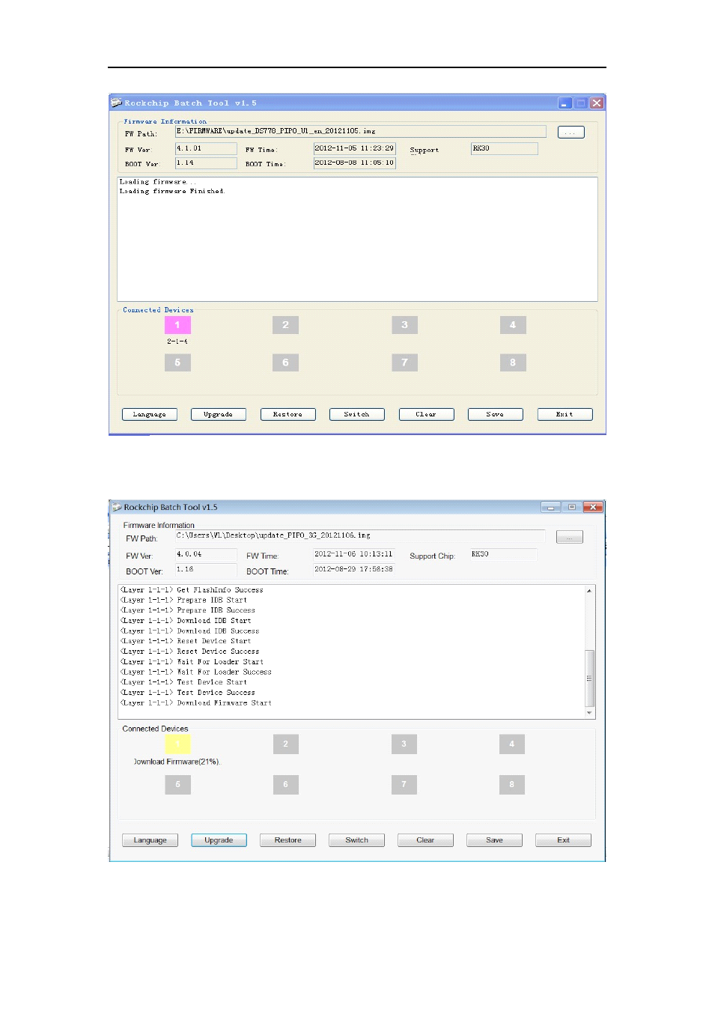The height and width of the screenshot is (1011, 715).
Task: Select device slot 5 in the lower window
Action: pyautogui.click(x=177, y=784)
